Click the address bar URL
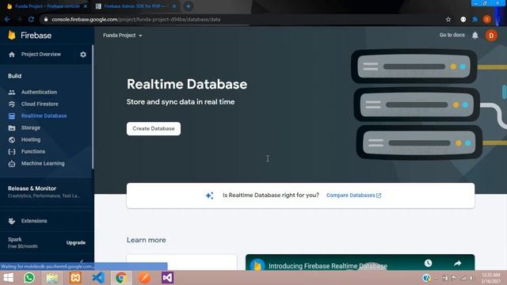Image resolution: width=507 pixels, height=285 pixels. [135, 19]
